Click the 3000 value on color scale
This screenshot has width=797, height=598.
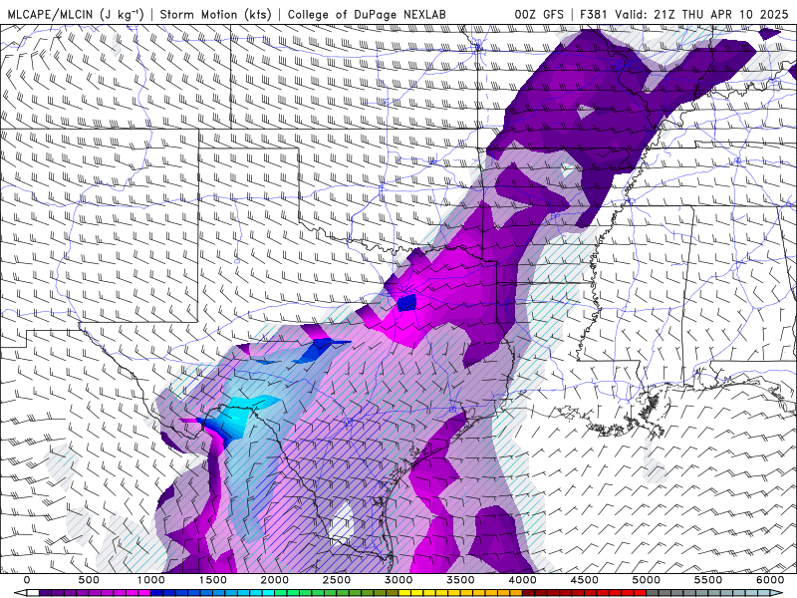(399, 580)
